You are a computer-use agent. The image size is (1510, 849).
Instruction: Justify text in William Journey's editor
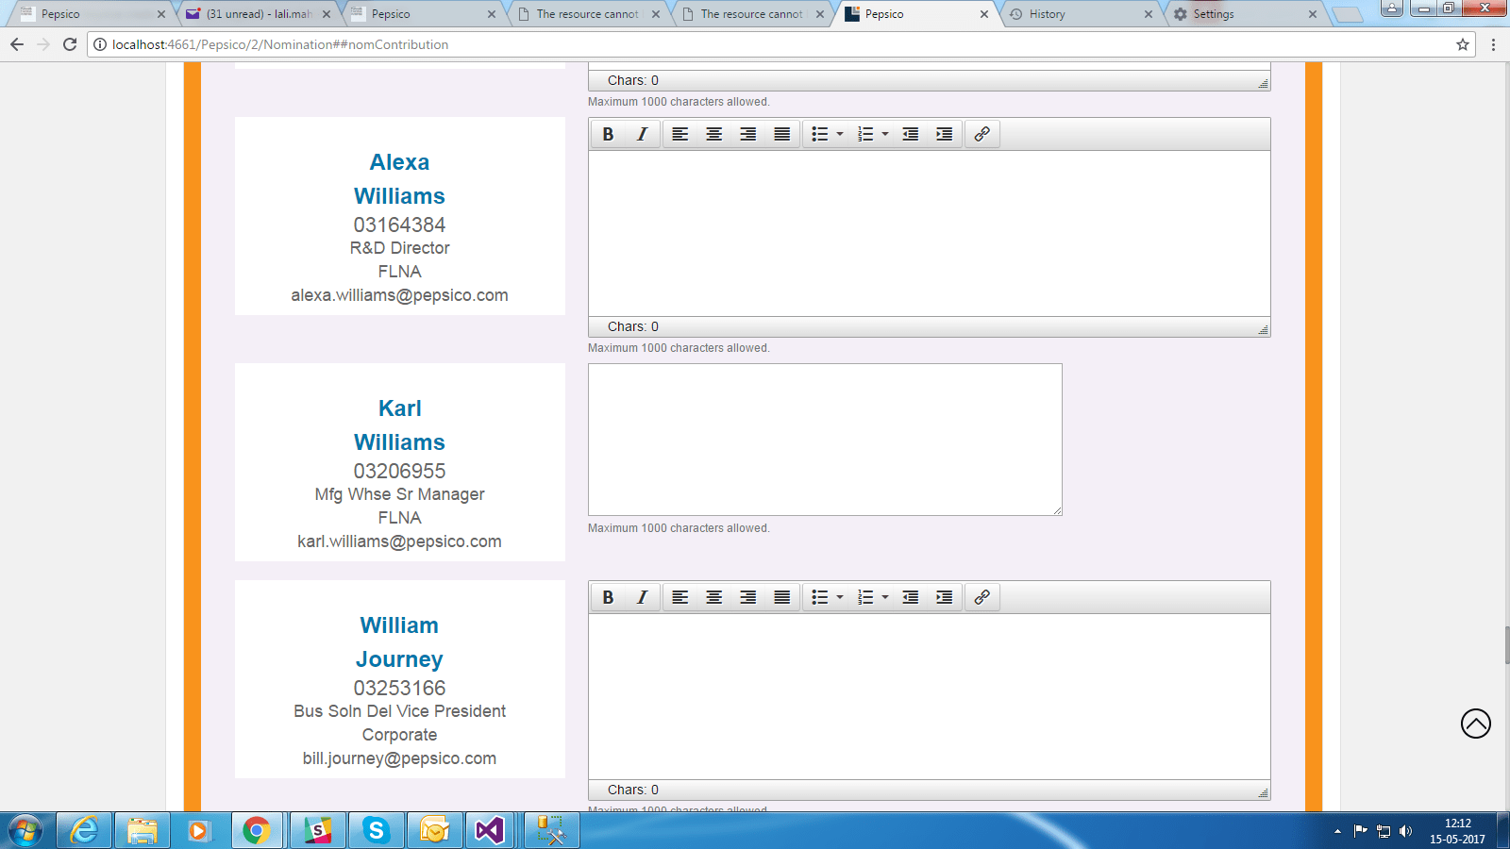click(782, 597)
